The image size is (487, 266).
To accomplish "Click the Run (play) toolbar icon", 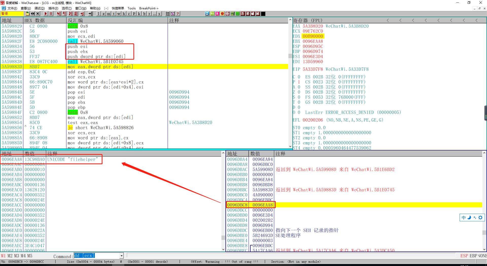I will 46,14.
